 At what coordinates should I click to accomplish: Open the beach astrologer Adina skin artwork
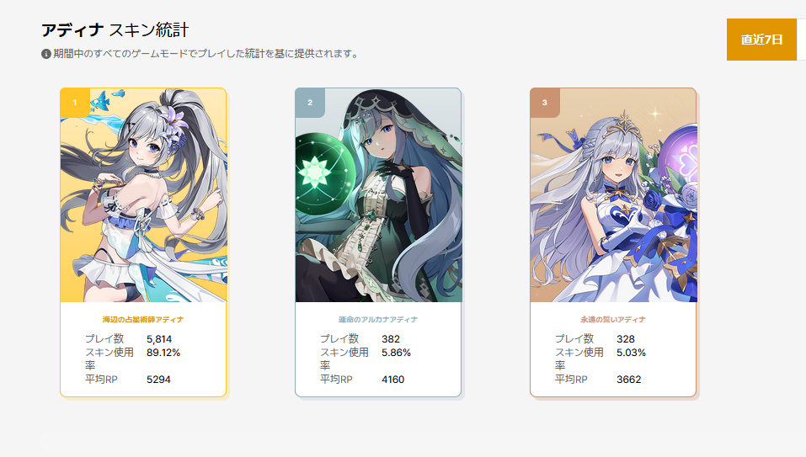tap(143, 195)
